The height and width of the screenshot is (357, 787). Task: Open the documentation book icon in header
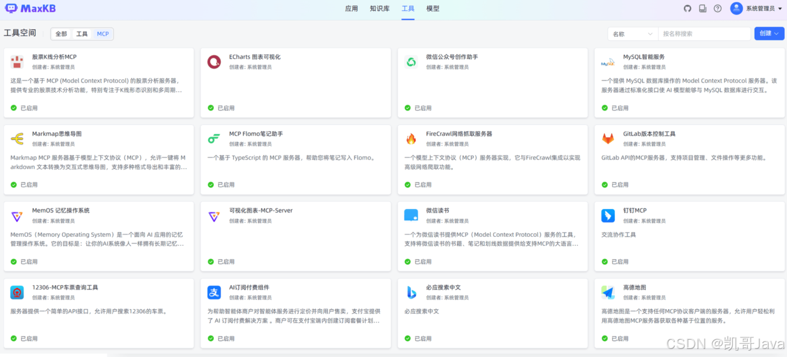702,9
